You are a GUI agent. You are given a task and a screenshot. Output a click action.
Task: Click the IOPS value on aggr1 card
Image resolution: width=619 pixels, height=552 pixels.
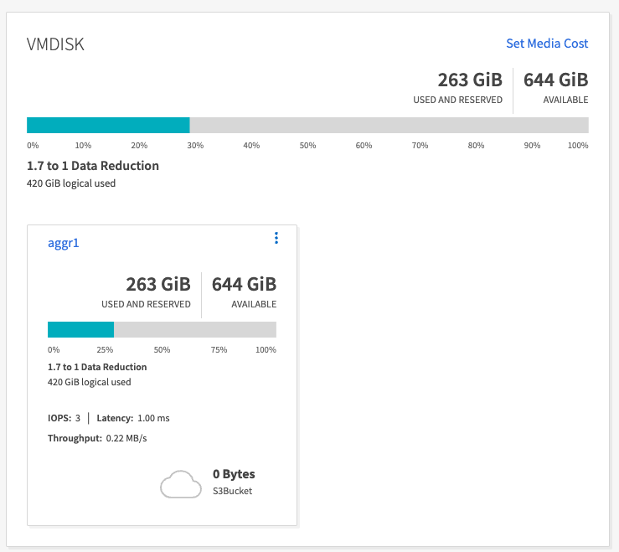[x=78, y=418]
